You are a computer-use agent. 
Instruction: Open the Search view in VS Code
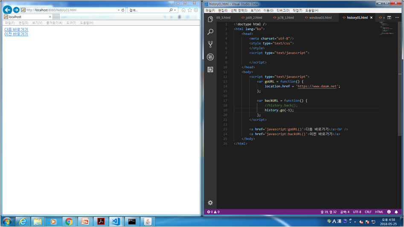(x=210, y=32)
